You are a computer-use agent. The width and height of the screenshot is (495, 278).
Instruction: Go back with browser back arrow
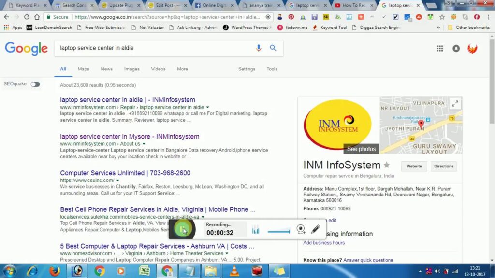click(7, 17)
